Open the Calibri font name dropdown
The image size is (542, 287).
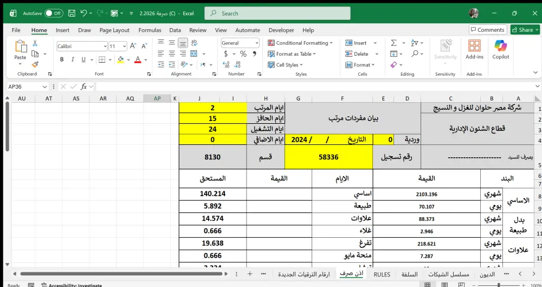coord(105,46)
